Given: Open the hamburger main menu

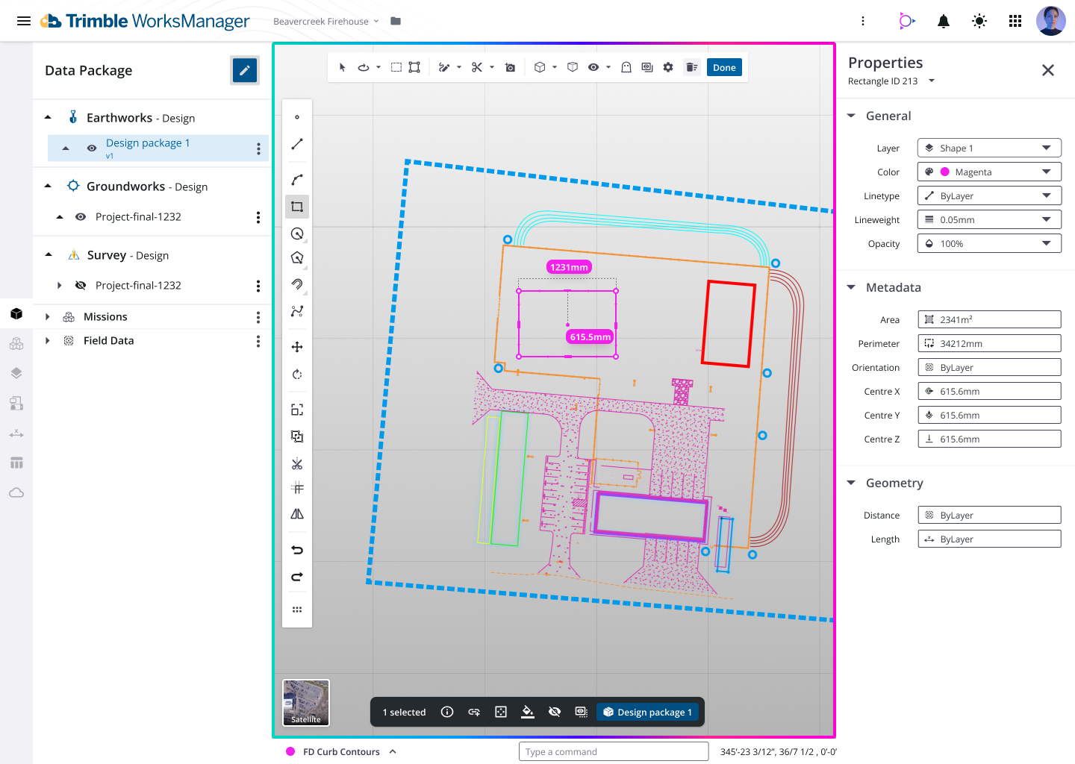Looking at the screenshot, I should pyautogui.click(x=24, y=21).
